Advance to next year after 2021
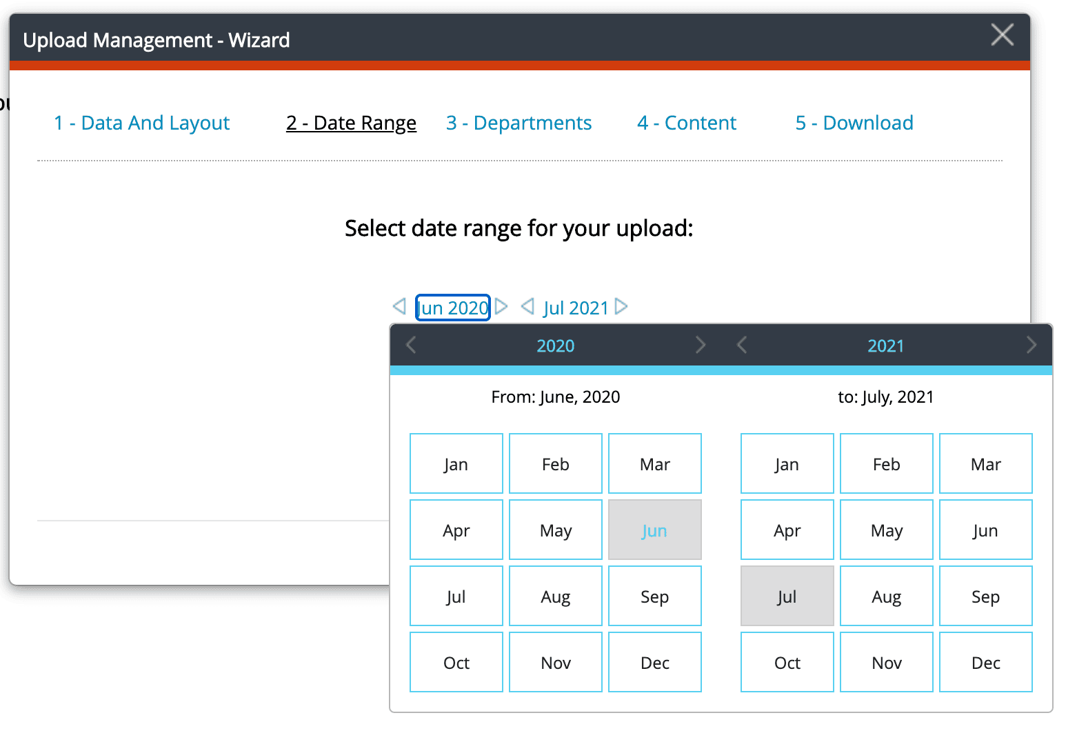The height and width of the screenshot is (742, 1077). click(x=1031, y=345)
